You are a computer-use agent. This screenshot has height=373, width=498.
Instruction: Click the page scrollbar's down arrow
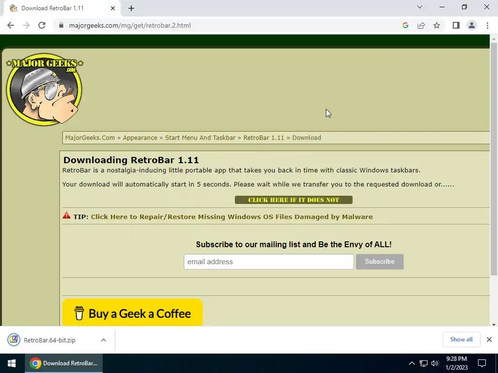click(494, 324)
